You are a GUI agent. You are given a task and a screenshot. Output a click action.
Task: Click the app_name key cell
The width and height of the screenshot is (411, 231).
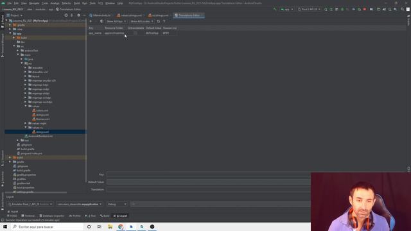(x=95, y=33)
